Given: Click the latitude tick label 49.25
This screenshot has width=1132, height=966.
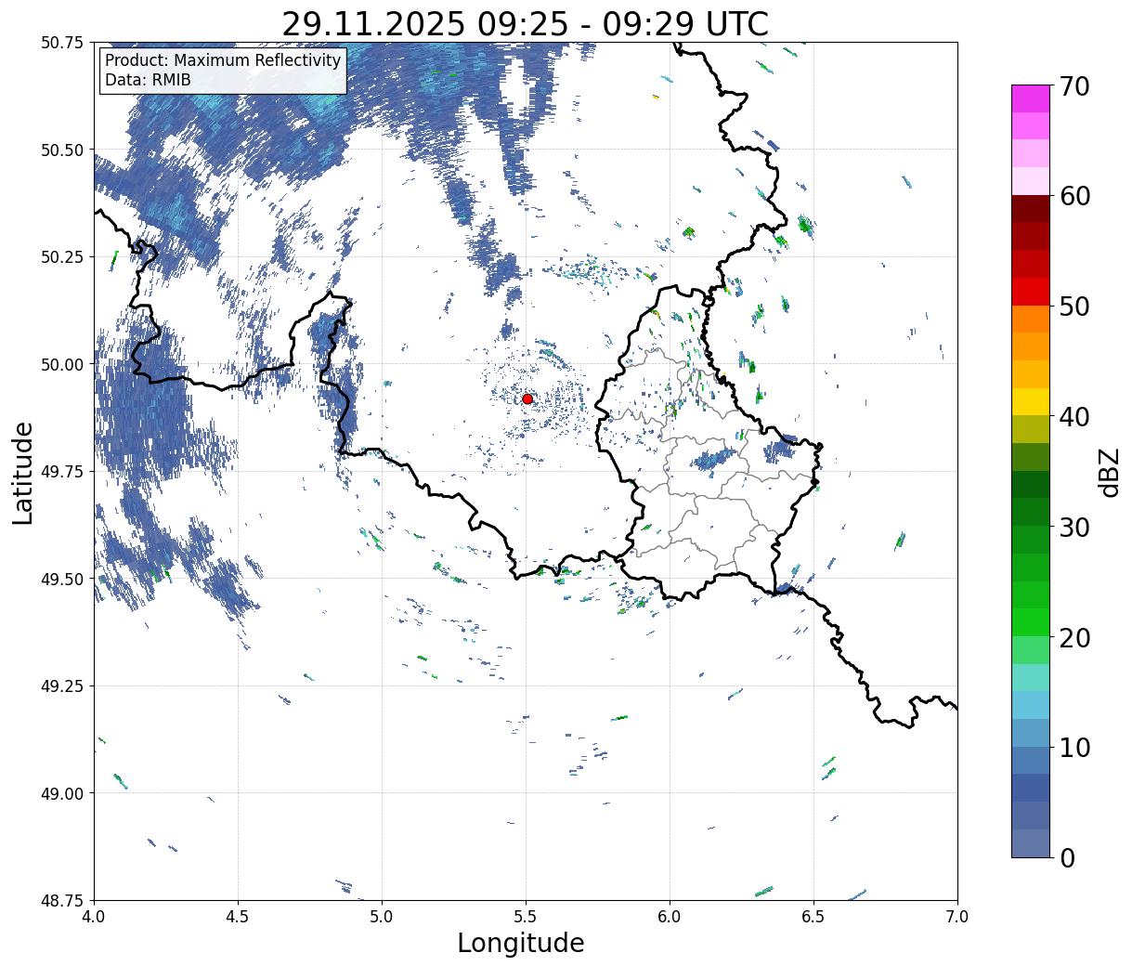Looking at the screenshot, I should [x=62, y=686].
